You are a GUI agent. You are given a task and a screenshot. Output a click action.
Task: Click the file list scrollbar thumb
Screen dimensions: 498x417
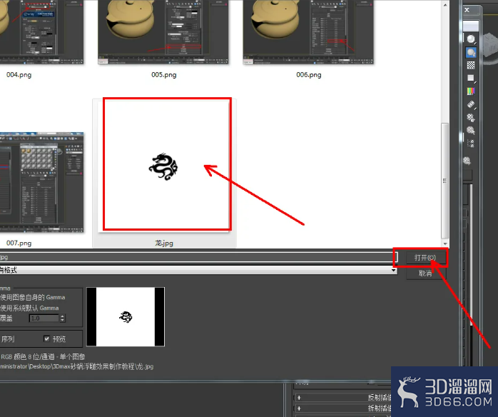click(445, 181)
